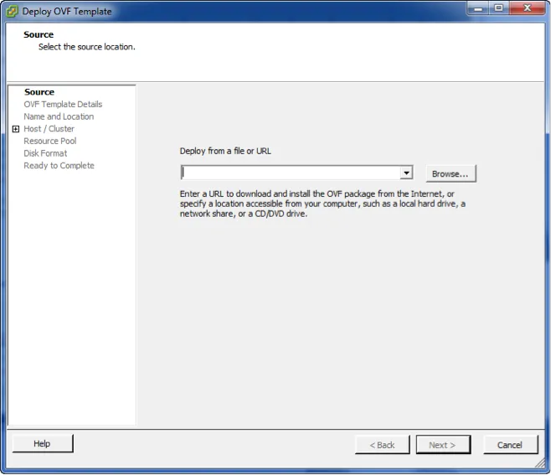Select the Ready to Complete step
Viewport: 551px width, 475px height.
tap(59, 166)
